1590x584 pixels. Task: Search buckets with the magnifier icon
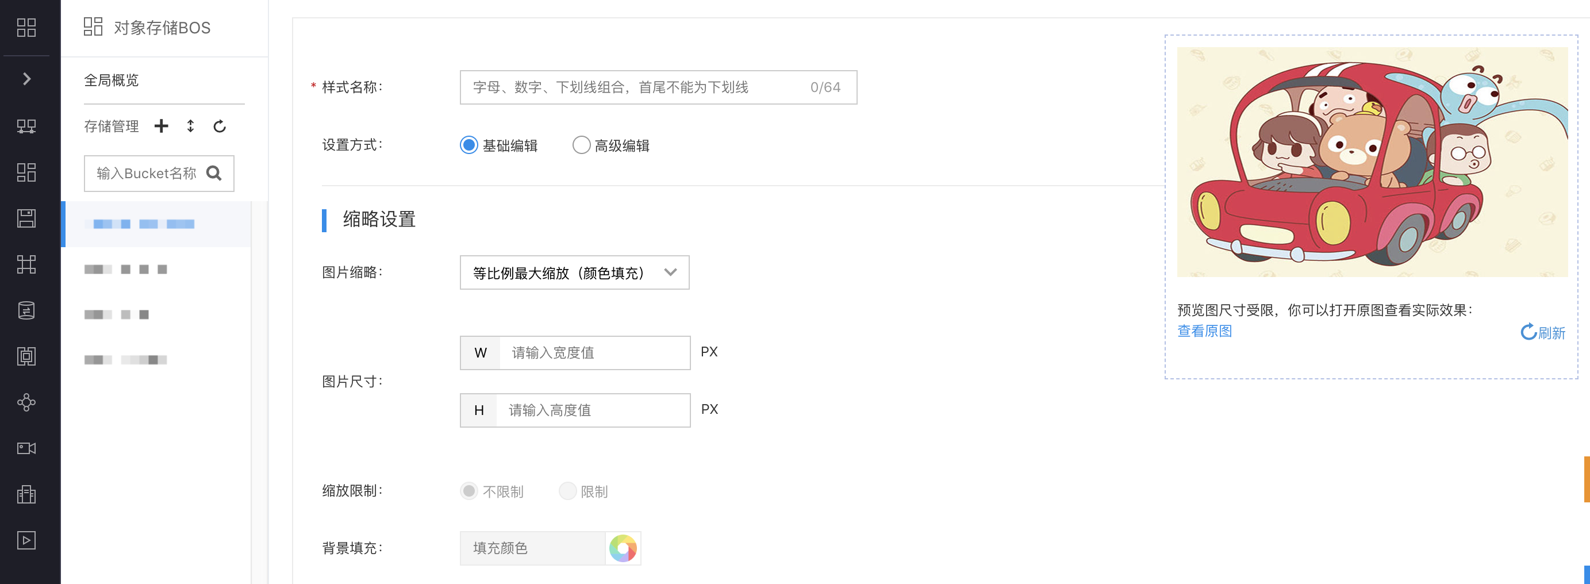click(214, 174)
